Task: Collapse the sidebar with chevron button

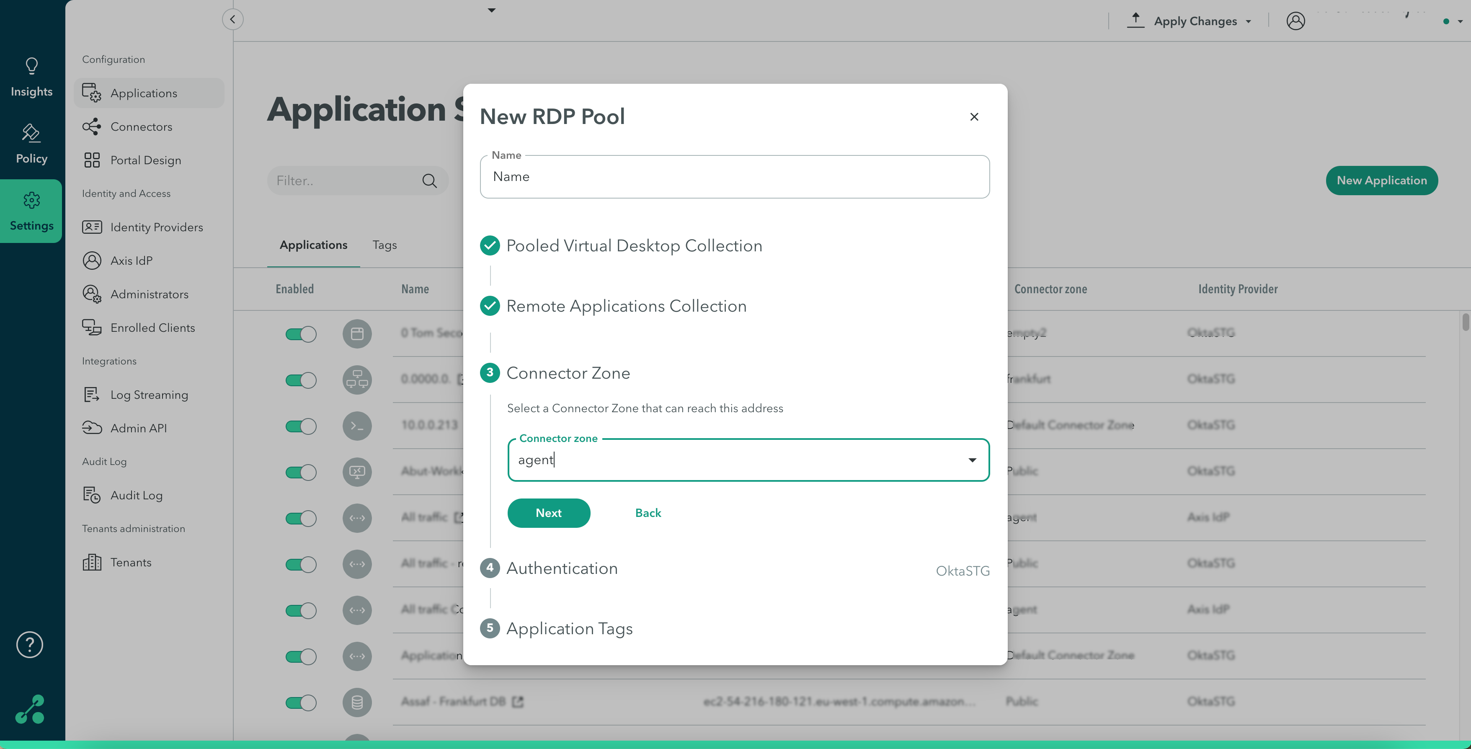Action: tap(232, 19)
